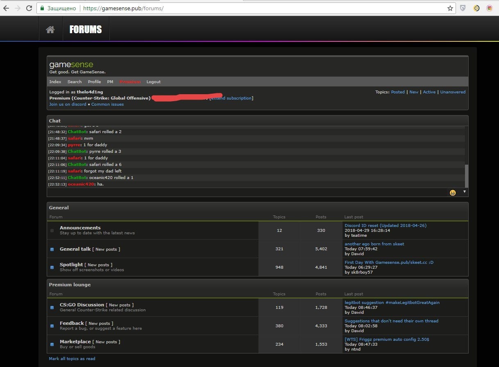Open the Announcements forum
The image size is (499, 367).
(80, 228)
